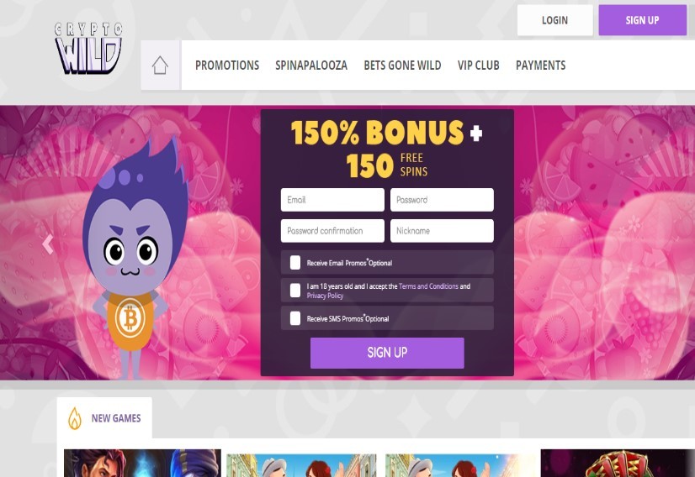Select the New Games tab
695x477 pixels.
pyautogui.click(x=104, y=417)
